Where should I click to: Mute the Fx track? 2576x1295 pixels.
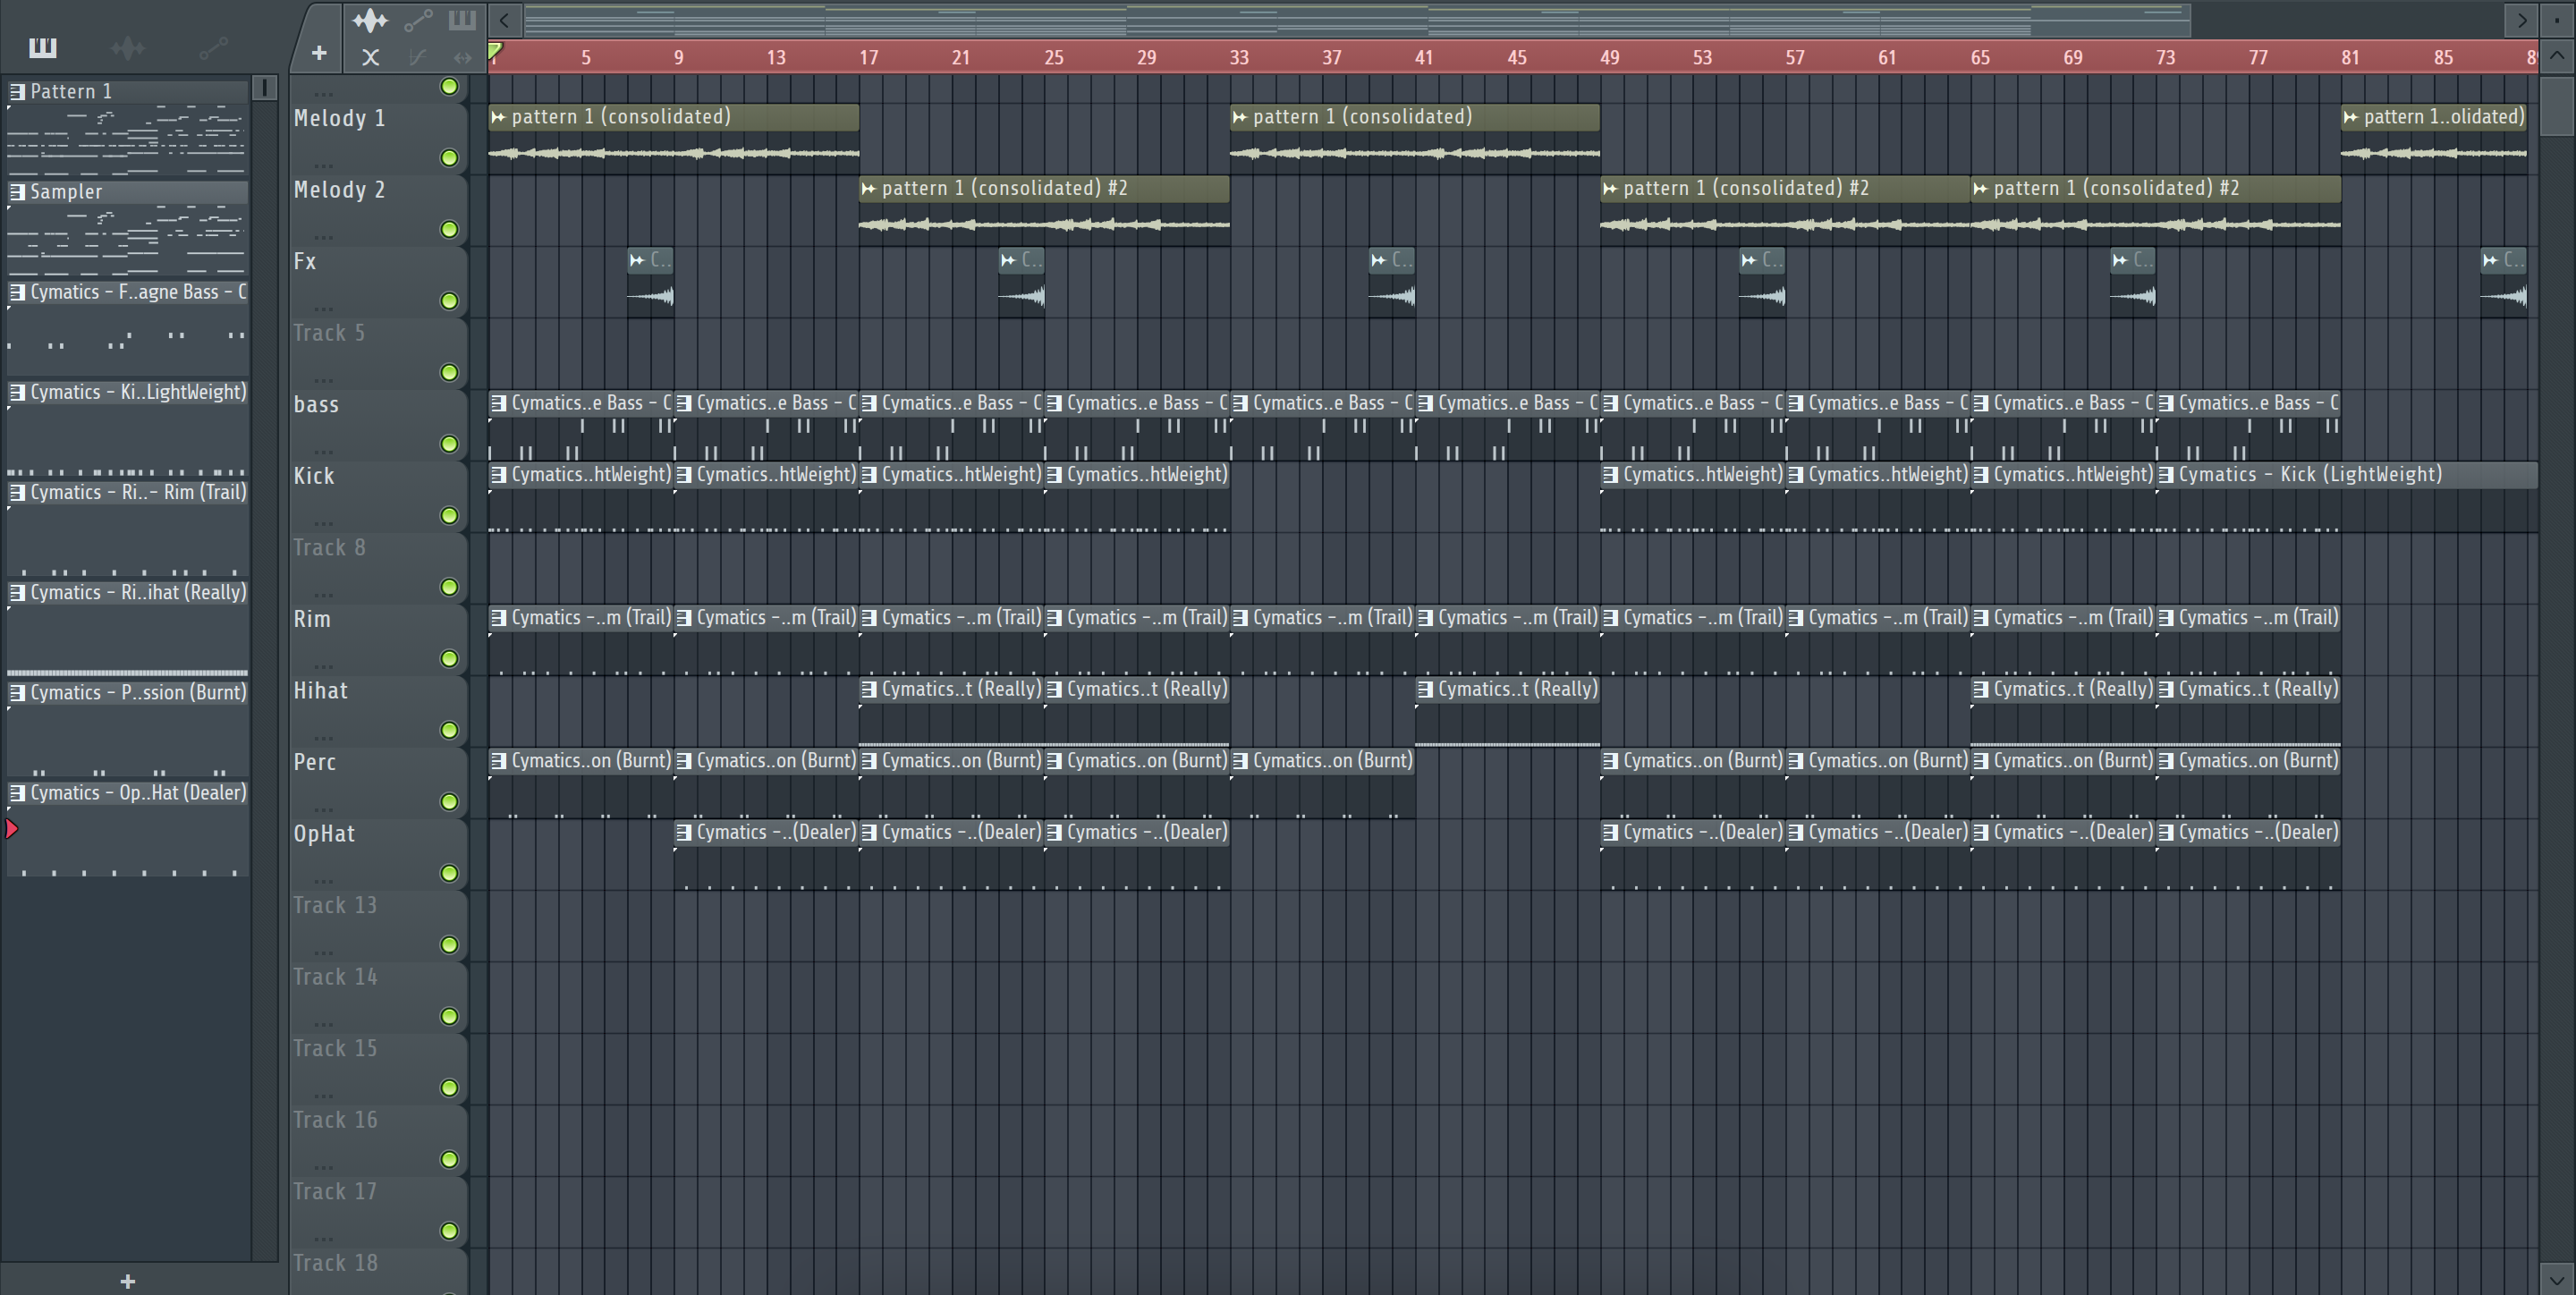point(449,301)
